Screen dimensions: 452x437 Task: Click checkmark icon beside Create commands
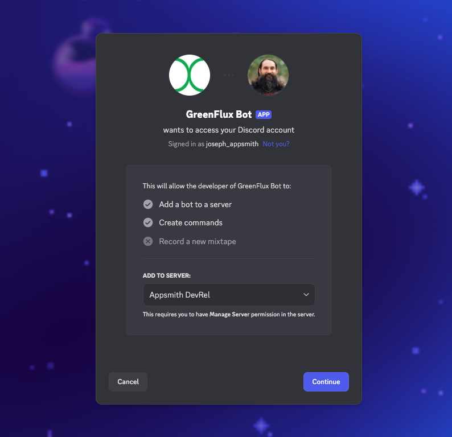pos(148,222)
